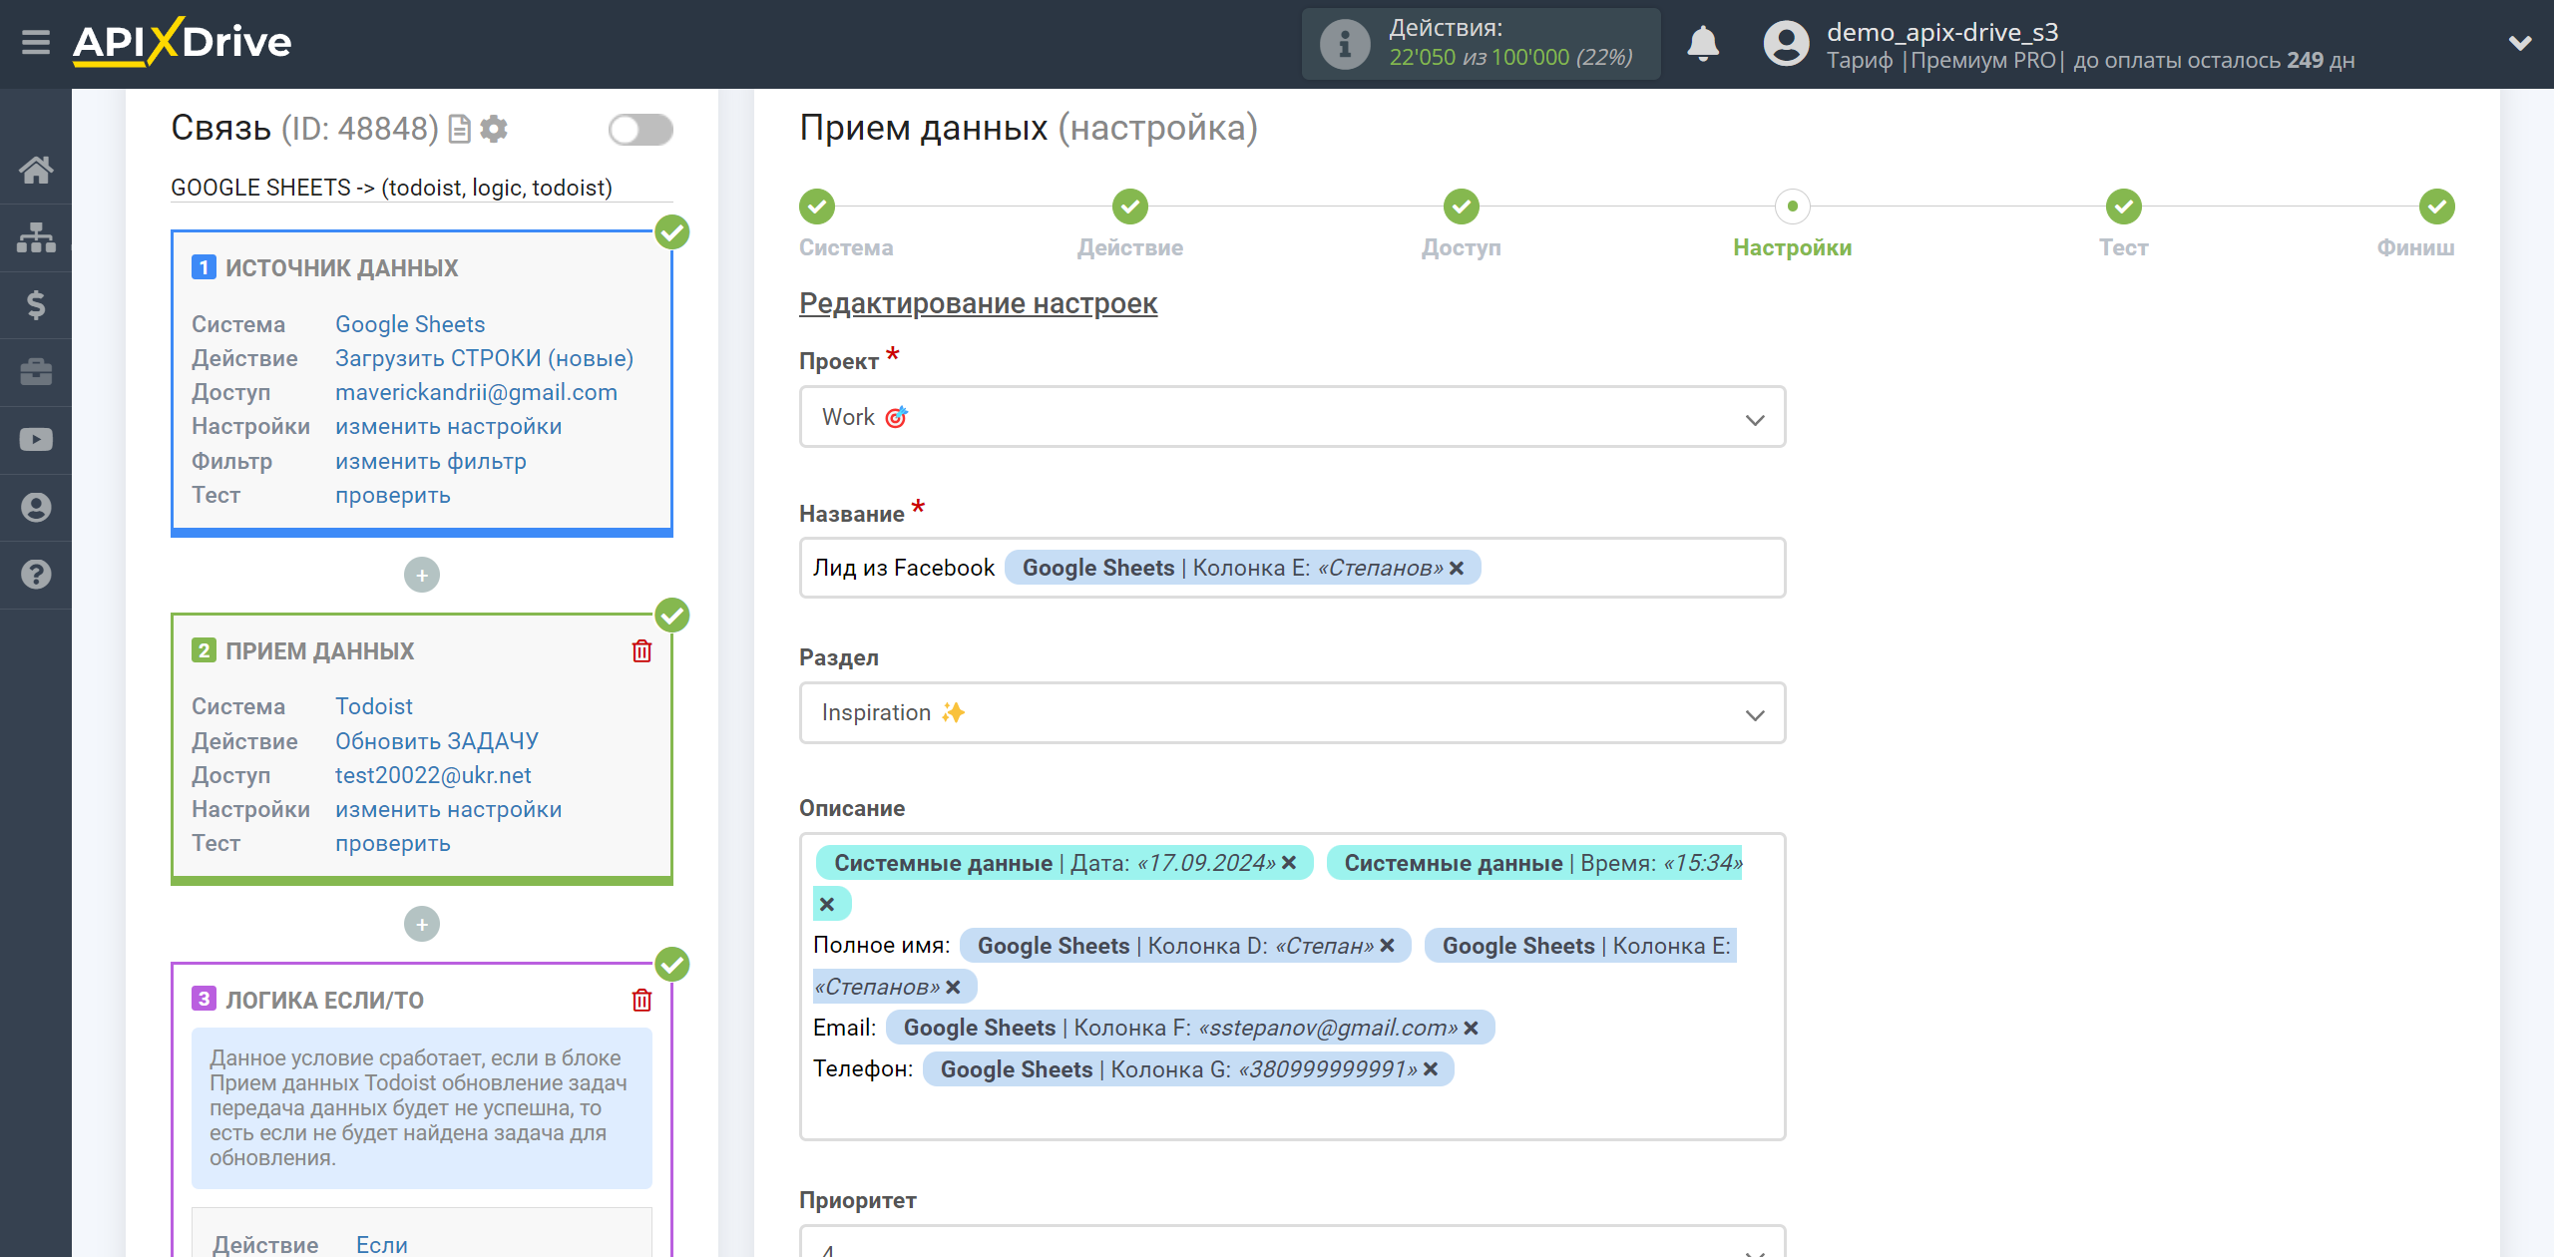Open the Раздел dropdown (Inspiration)

(x=1292, y=713)
